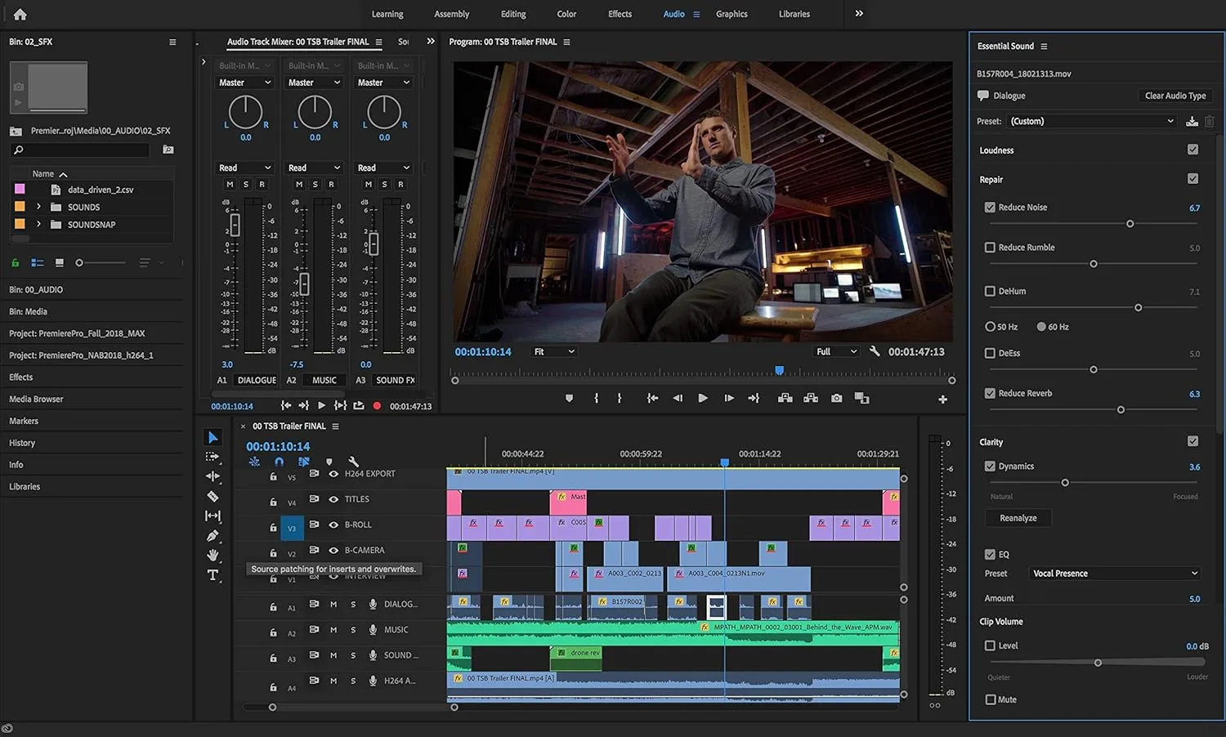Open the Media Browser panel
This screenshot has width=1226, height=737.
click(36, 399)
